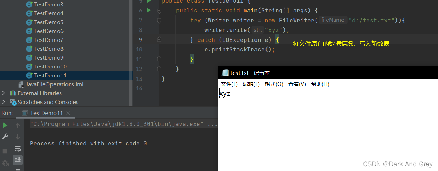
Task: Click the green Rerun button in Run panel
Action: 5,125
